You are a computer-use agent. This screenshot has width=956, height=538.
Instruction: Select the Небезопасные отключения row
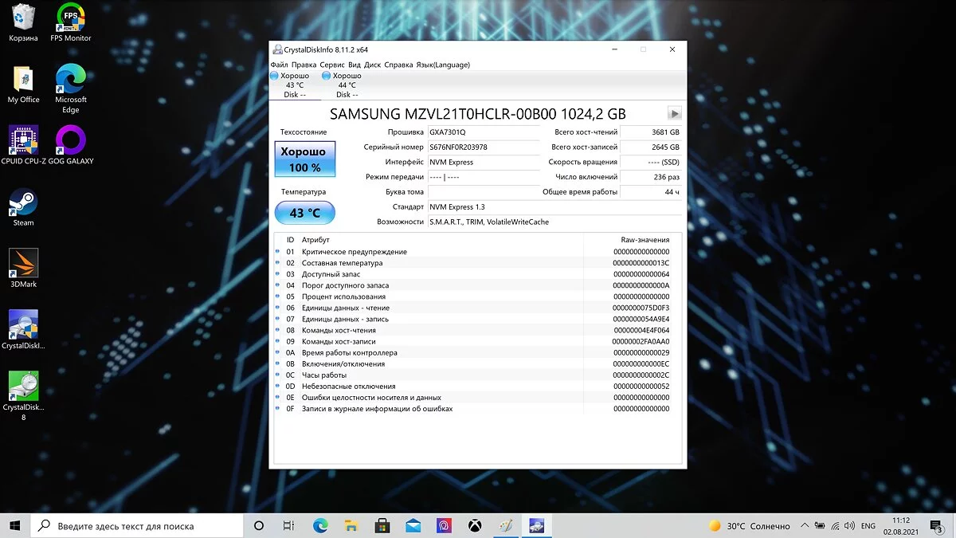pos(477,387)
